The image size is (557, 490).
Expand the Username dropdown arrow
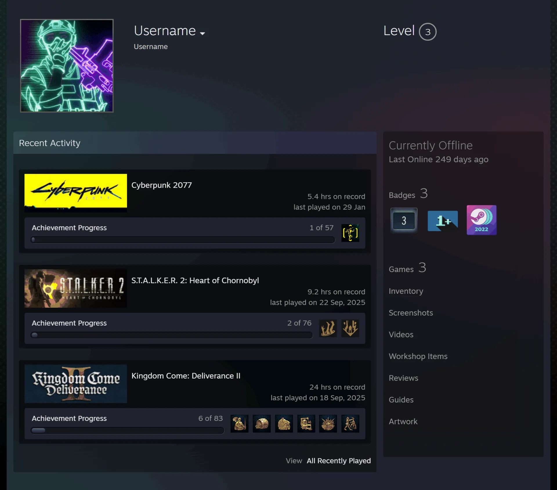coord(202,33)
